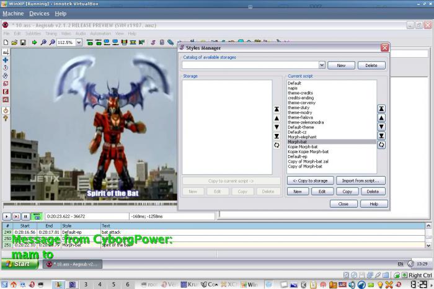This screenshot has height=289, width=434.
Task: Click Delete under Current script
Action: click(373, 191)
